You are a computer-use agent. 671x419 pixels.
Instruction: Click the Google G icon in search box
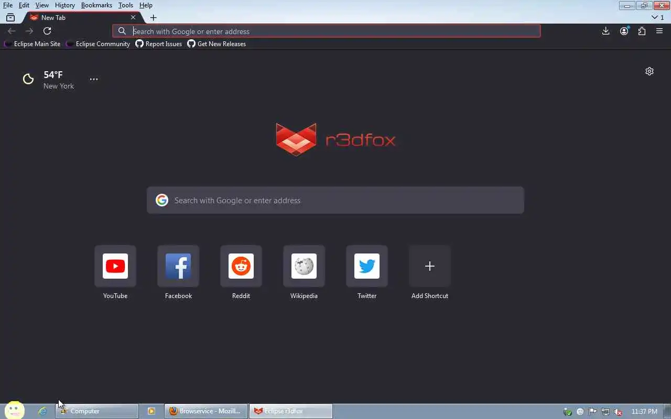(162, 200)
